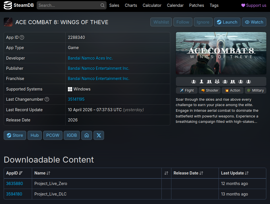Click the App Type value Game
The image size is (270, 204).
coord(73,48)
